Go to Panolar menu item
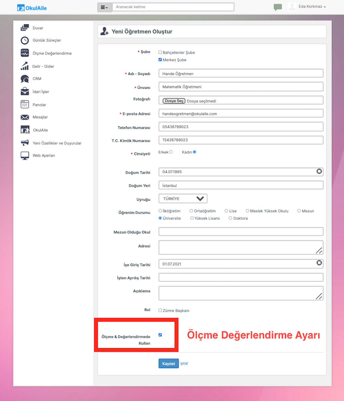This screenshot has height=401, width=344. [x=39, y=105]
